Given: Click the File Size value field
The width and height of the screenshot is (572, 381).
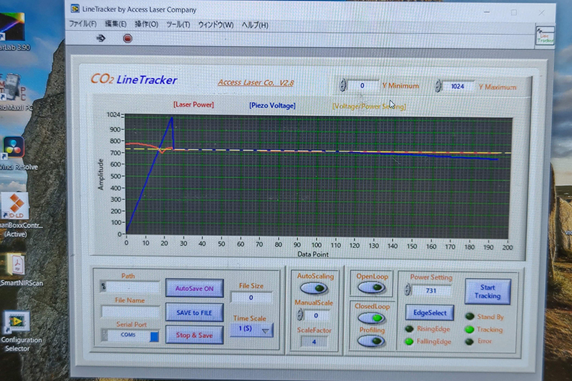Looking at the screenshot, I should (251, 297).
